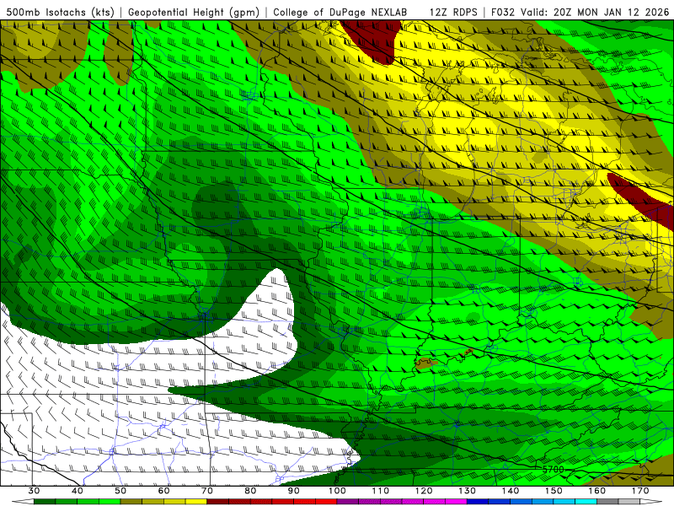Click the 100 value on the color scale
Image resolution: width=674 pixels, height=506 pixels.
tap(337, 491)
